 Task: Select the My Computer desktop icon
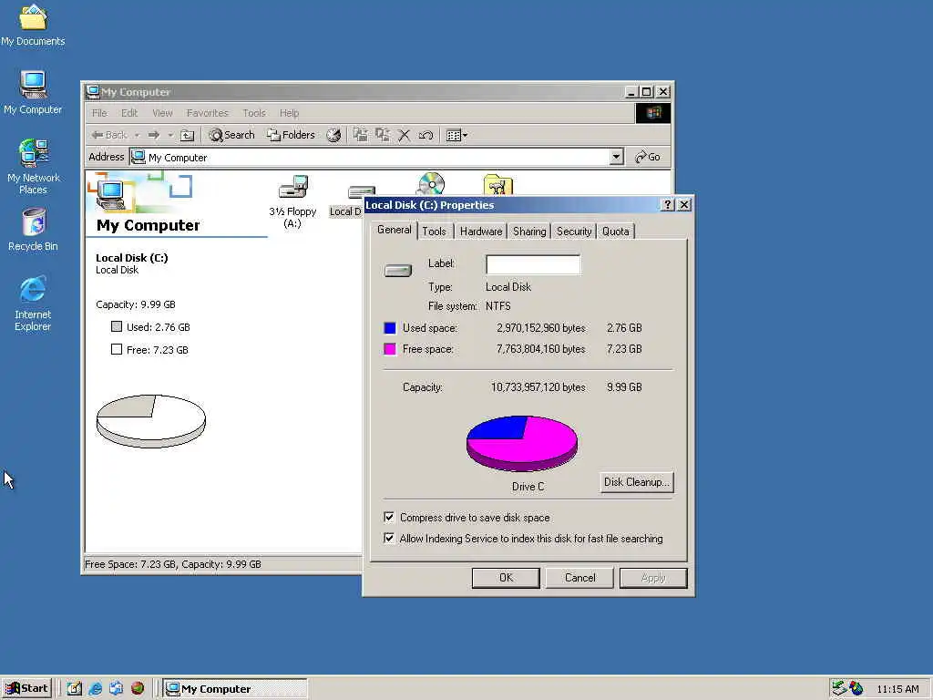(33, 93)
